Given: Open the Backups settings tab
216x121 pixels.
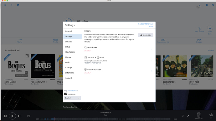Looking at the screenshot, I should coord(72,68).
